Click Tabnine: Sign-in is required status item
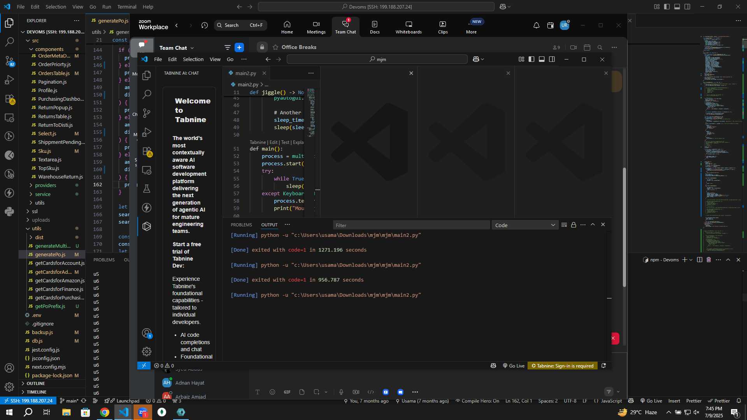Viewport: 747px width, 420px height. coord(563,366)
